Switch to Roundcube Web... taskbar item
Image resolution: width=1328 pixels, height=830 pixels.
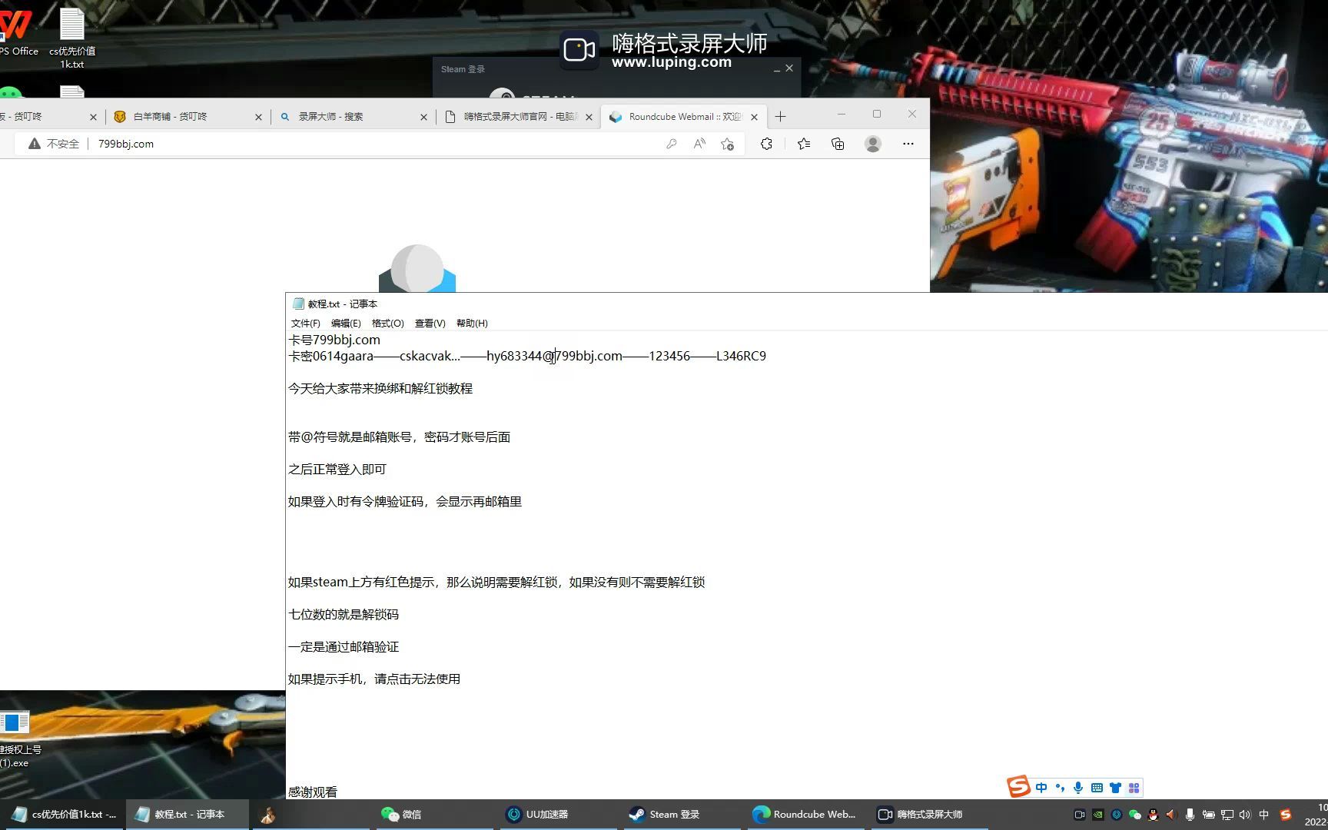pos(804,815)
